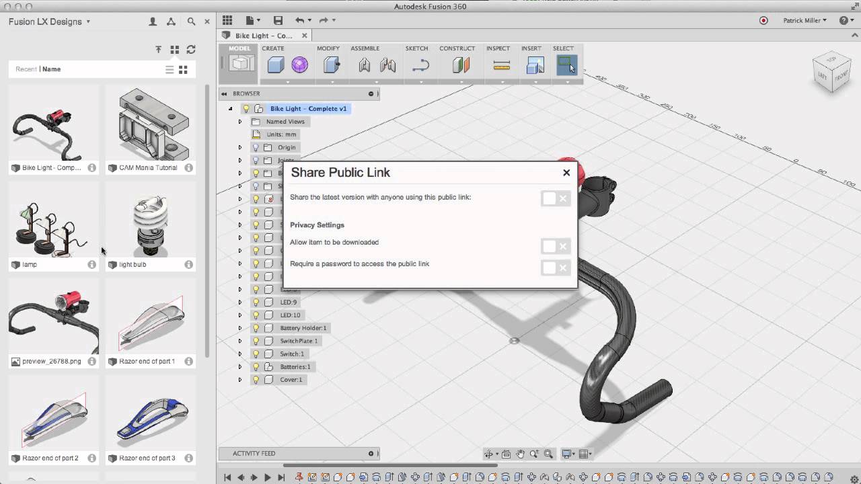861x484 pixels.
Task: Click the ViewCube orientation widget
Action: (x=831, y=73)
